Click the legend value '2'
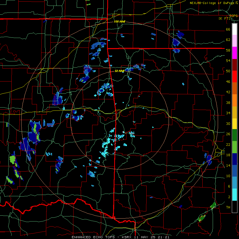The image size is (239, 239). pos(229,197)
